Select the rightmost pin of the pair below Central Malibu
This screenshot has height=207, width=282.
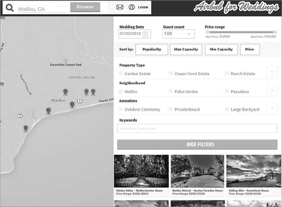point(93,92)
